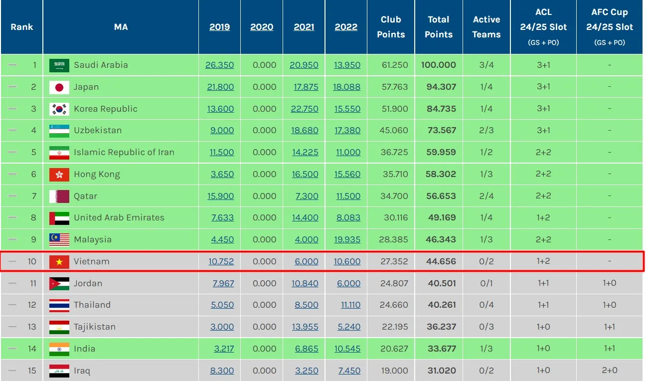The height and width of the screenshot is (381, 646).
Task: Click the Hong Kong flag icon
Action: click(59, 175)
